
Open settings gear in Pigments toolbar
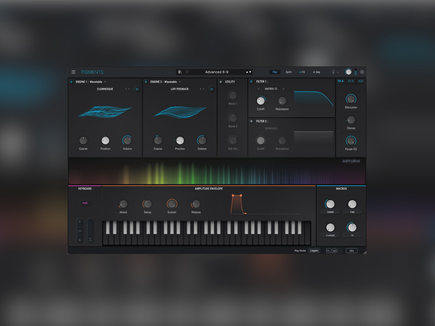coord(362,72)
